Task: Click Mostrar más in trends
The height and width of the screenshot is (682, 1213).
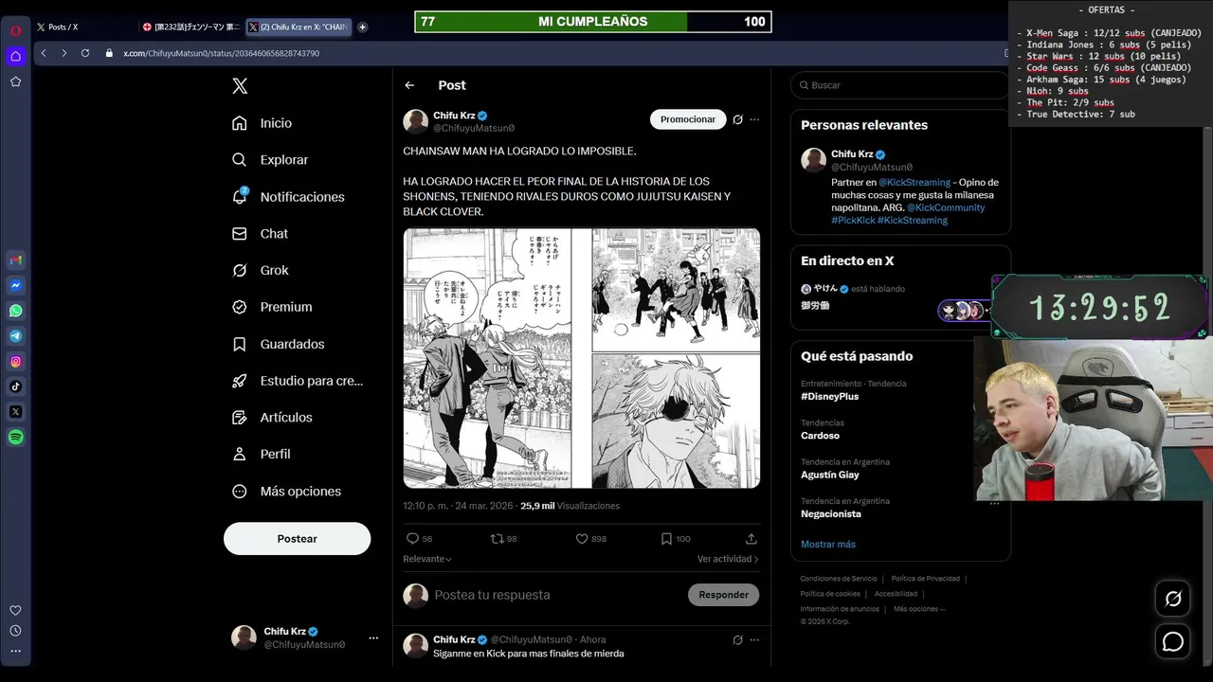Action: [x=828, y=544]
